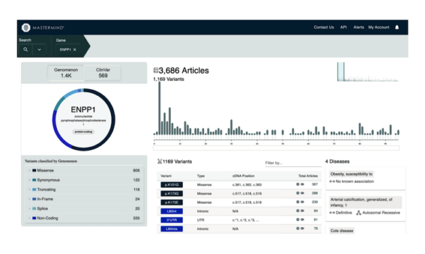
Task: Select the p.K173Q variant badge
Action: click(x=171, y=193)
